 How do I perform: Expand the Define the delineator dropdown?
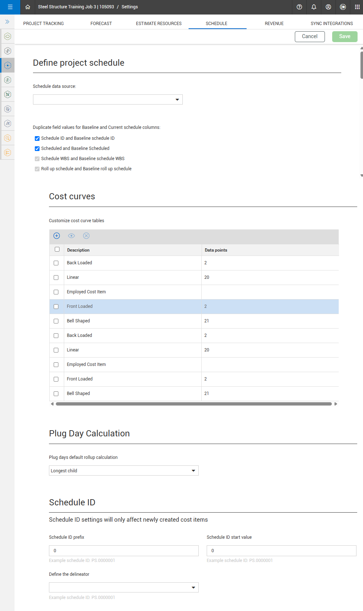tap(124, 587)
